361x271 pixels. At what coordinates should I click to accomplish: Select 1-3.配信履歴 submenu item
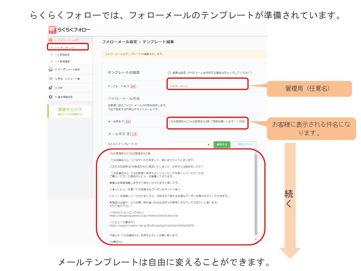click(62, 61)
